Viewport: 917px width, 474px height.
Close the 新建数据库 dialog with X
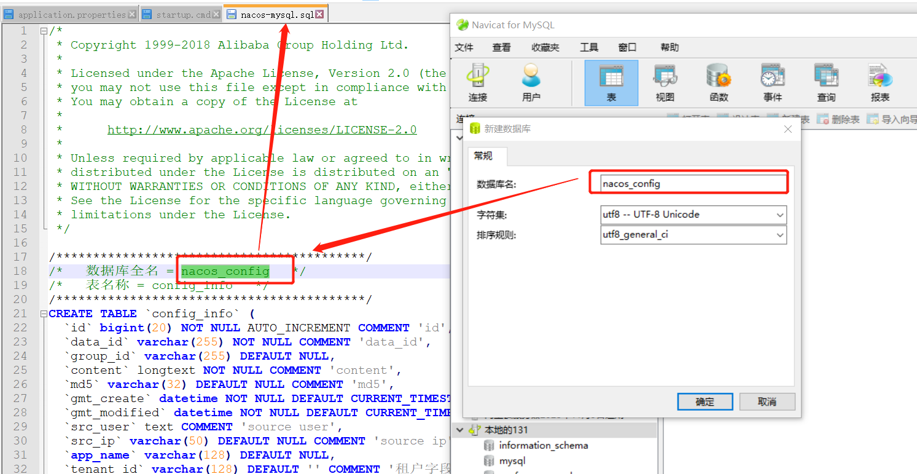pyautogui.click(x=788, y=129)
